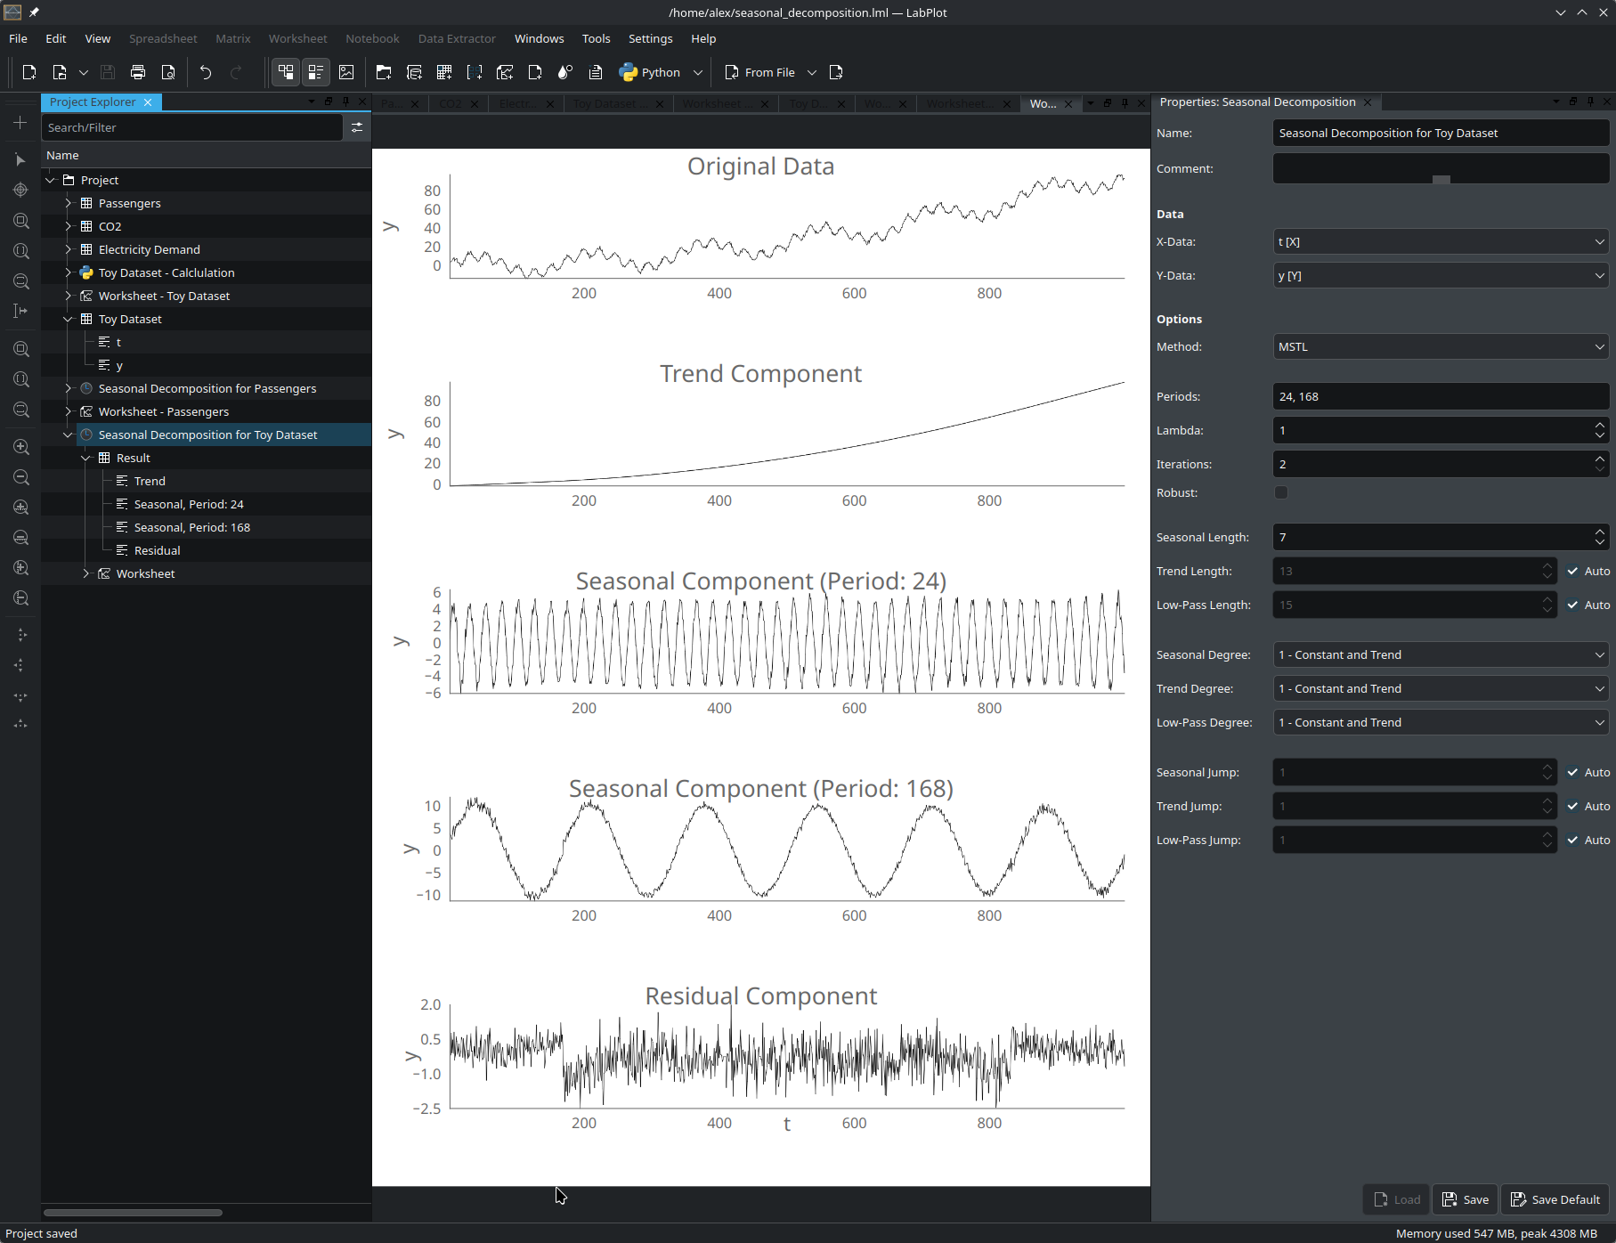
Task: Click the filter options icon beside search
Action: [x=357, y=127]
